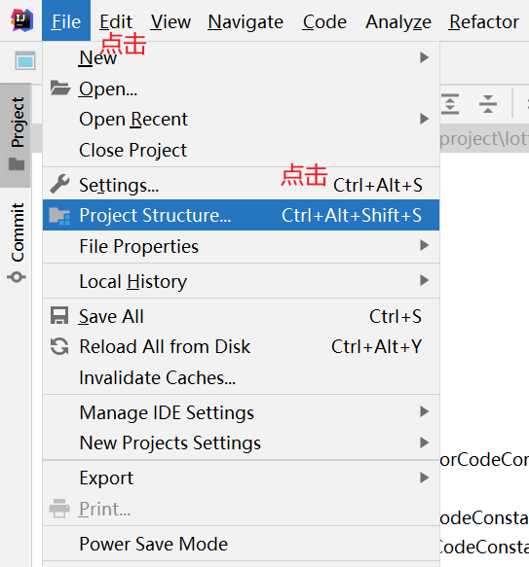Click the blue window icon under the logo

(x=25, y=60)
